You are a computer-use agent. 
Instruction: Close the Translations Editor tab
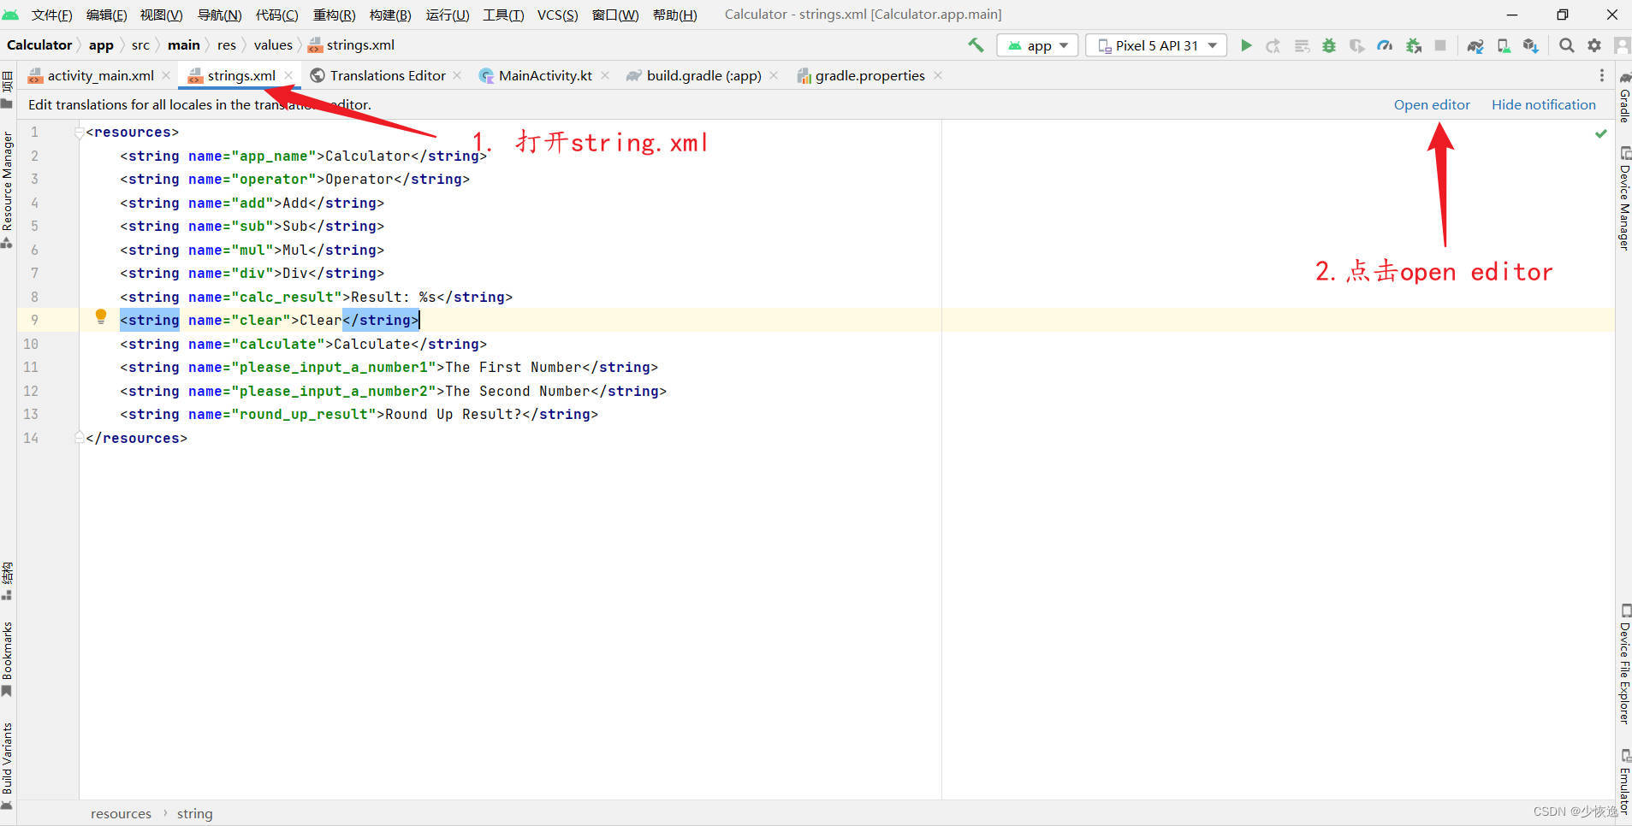457,75
